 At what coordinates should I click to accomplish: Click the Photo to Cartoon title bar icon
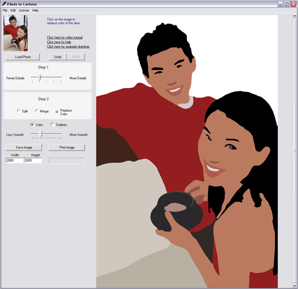3,4
